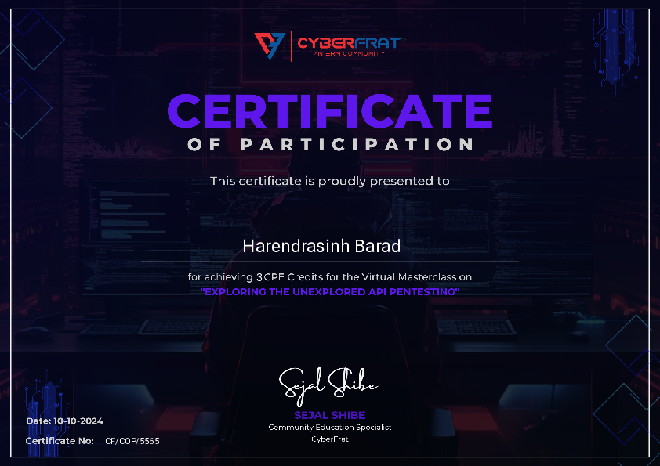Image resolution: width=660 pixels, height=466 pixels.
Task: Click the printed name SEJAL SHIBE
Action: [x=329, y=416]
